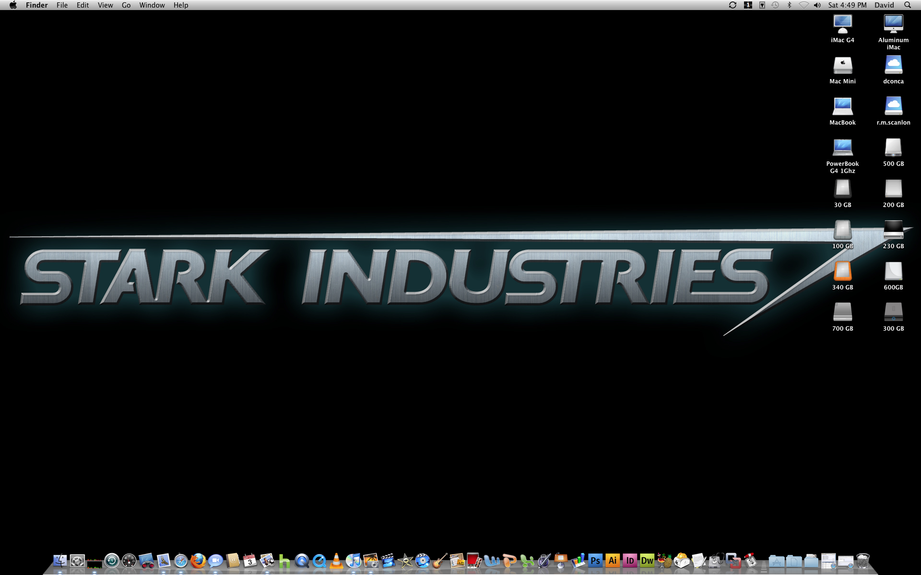Open the Finder menu
The width and height of the screenshot is (921, 575).
pyautogui.click(x=37, y=5)
